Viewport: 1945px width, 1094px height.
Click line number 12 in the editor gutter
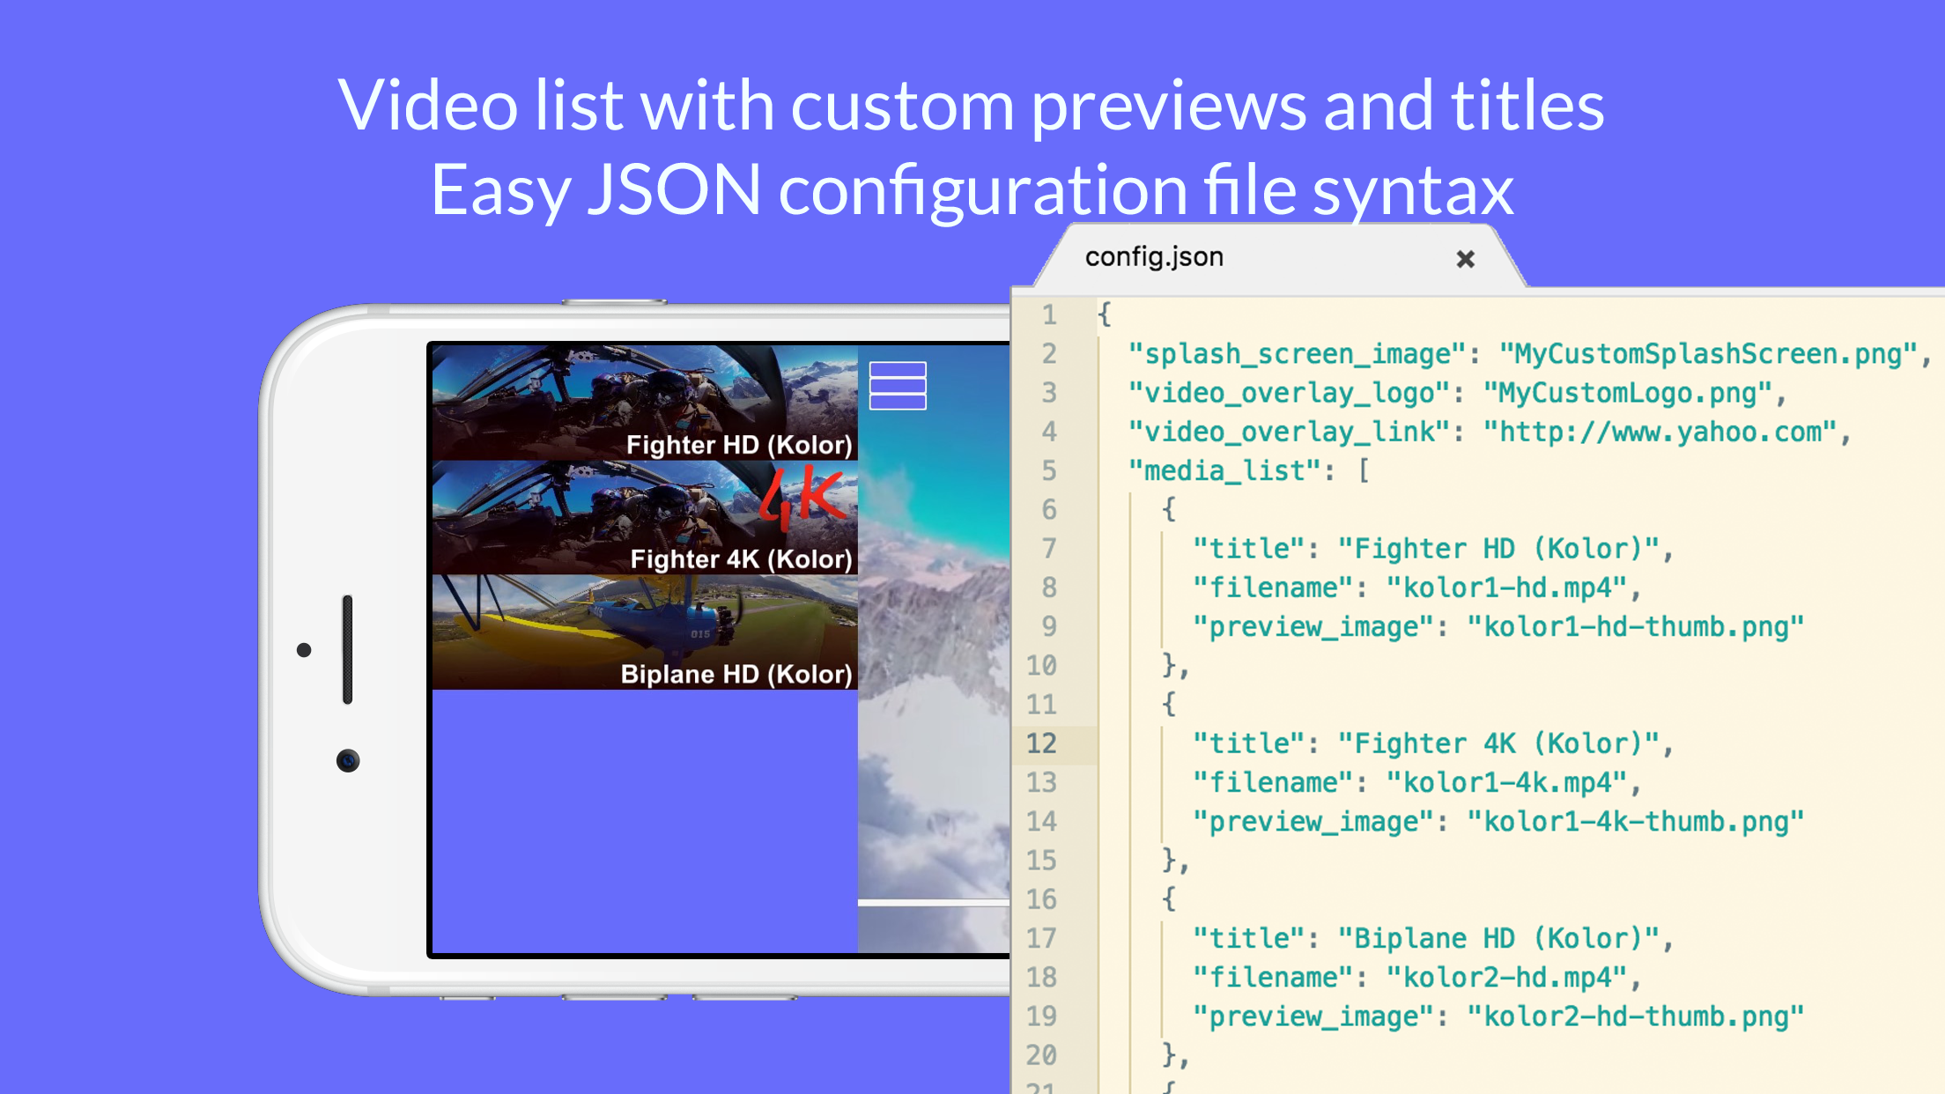pos(1041,743)
